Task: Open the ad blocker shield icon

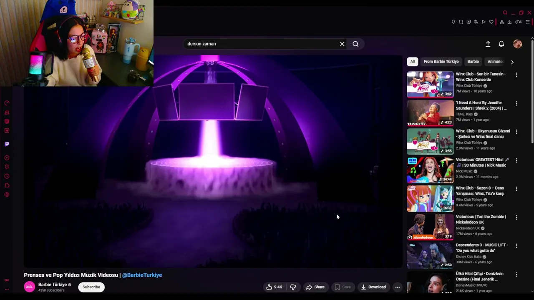Action: tap(469, 22)
